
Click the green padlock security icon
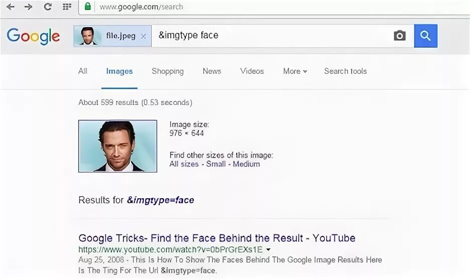point(87,7)
